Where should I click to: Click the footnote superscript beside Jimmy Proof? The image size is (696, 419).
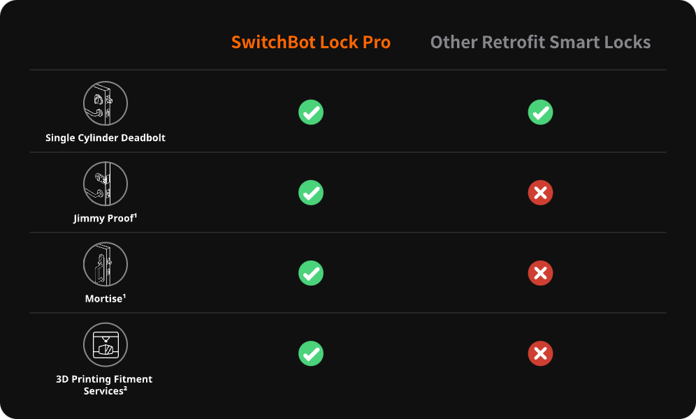click(135, 216)
